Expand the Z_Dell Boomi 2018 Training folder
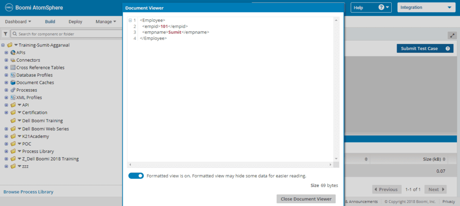Screen dimensions: 460x206 [x=6, y=159]
